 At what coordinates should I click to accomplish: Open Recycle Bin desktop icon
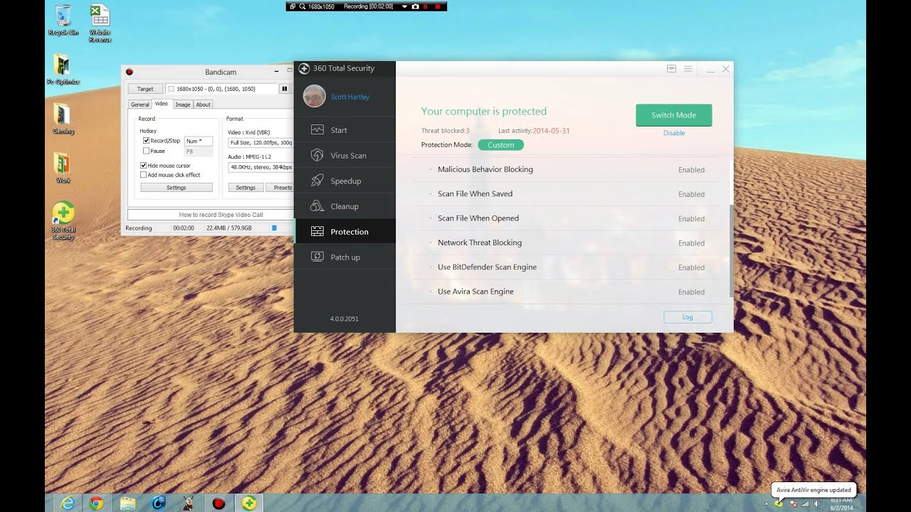click(x=63, y=20)
